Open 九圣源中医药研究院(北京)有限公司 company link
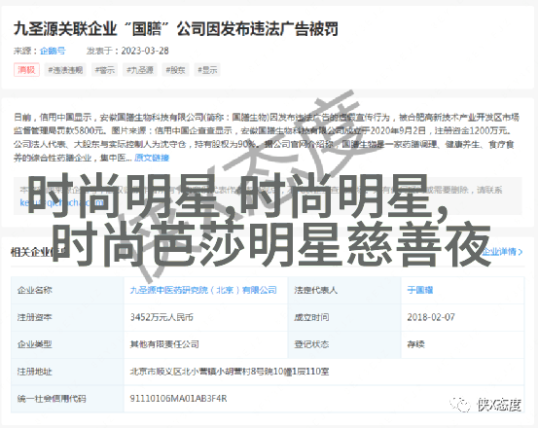Screen dimensions: 538x428 (203, 290)
